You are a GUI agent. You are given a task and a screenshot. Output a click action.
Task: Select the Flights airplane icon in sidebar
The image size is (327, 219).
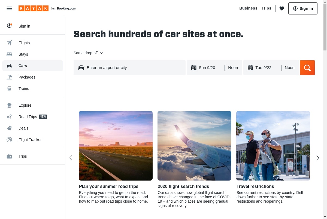tap(9, 43)
